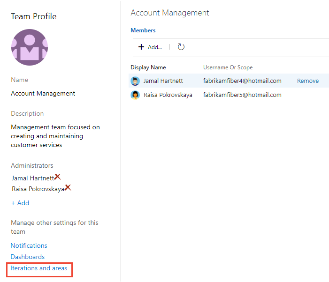Click the team name Account Management field
This screenshot has width=329, height=282.
(x=43, y=93)
